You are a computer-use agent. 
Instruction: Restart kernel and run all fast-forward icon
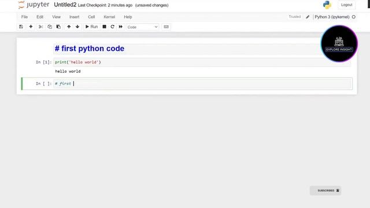121,27
